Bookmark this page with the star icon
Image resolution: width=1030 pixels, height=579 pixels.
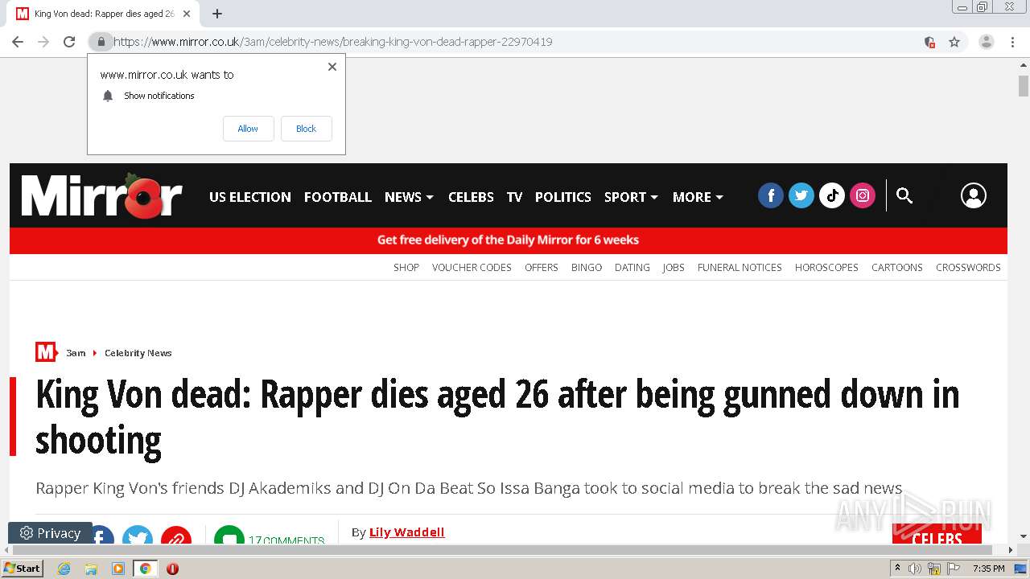(954, 42)
